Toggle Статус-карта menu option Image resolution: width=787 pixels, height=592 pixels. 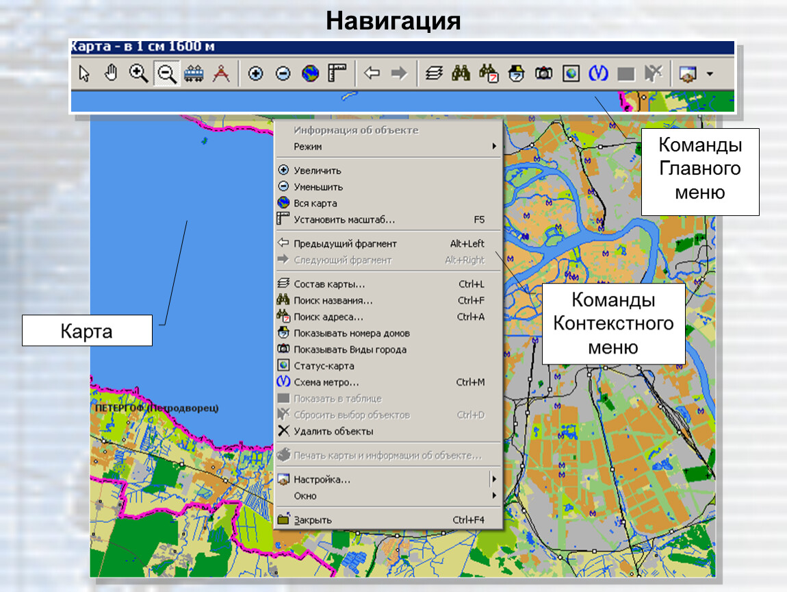389,365
